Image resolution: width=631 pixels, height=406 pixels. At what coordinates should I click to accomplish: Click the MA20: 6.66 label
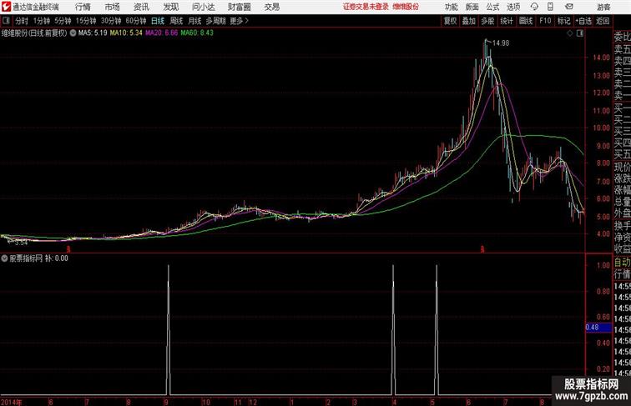(x=161, y=33)
